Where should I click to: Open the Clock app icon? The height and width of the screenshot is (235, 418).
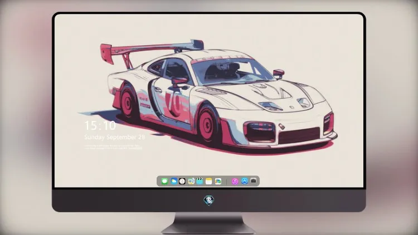point(182,181)
